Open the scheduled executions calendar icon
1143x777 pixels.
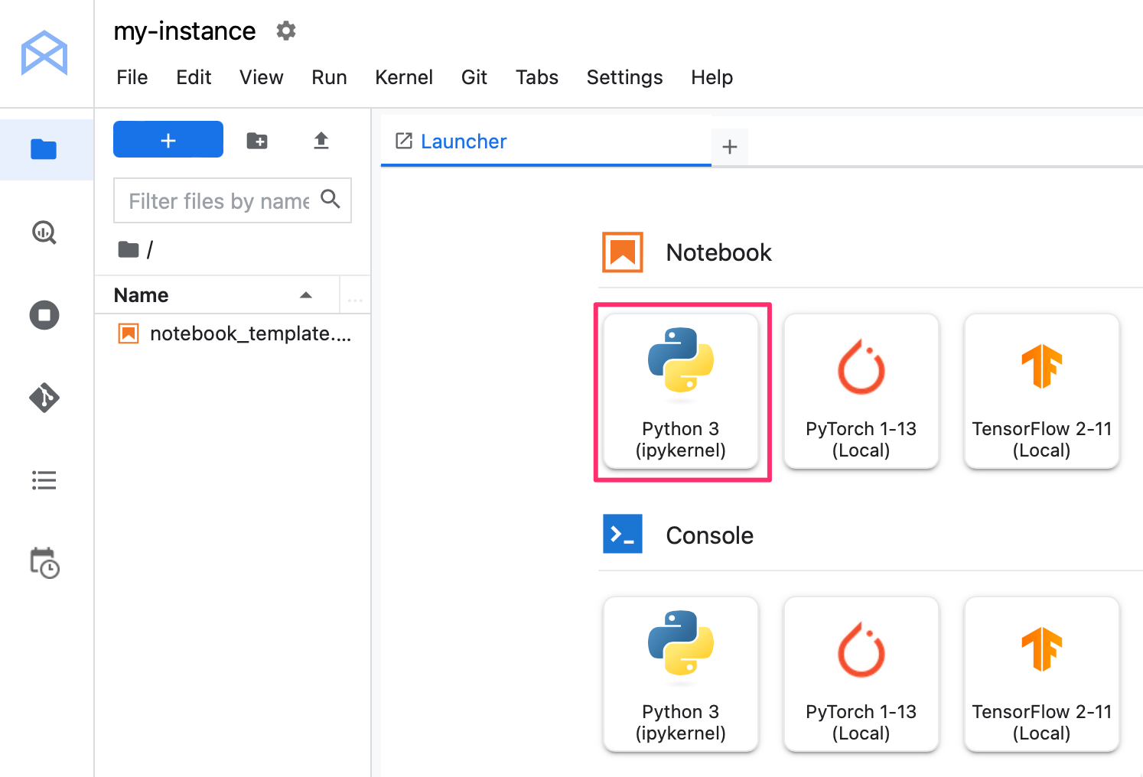point(44,563)
